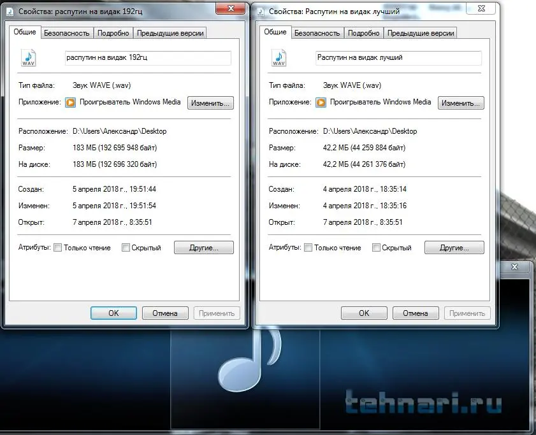Open Безопасность tab in лучший window
Viewport: 536px width, 435px height.
coord(317,33)
